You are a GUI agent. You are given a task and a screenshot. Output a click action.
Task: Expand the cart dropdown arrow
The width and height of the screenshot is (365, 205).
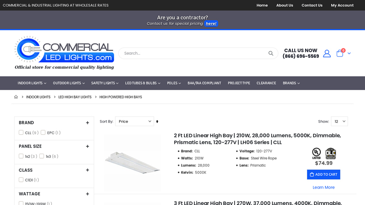(349, 53)
